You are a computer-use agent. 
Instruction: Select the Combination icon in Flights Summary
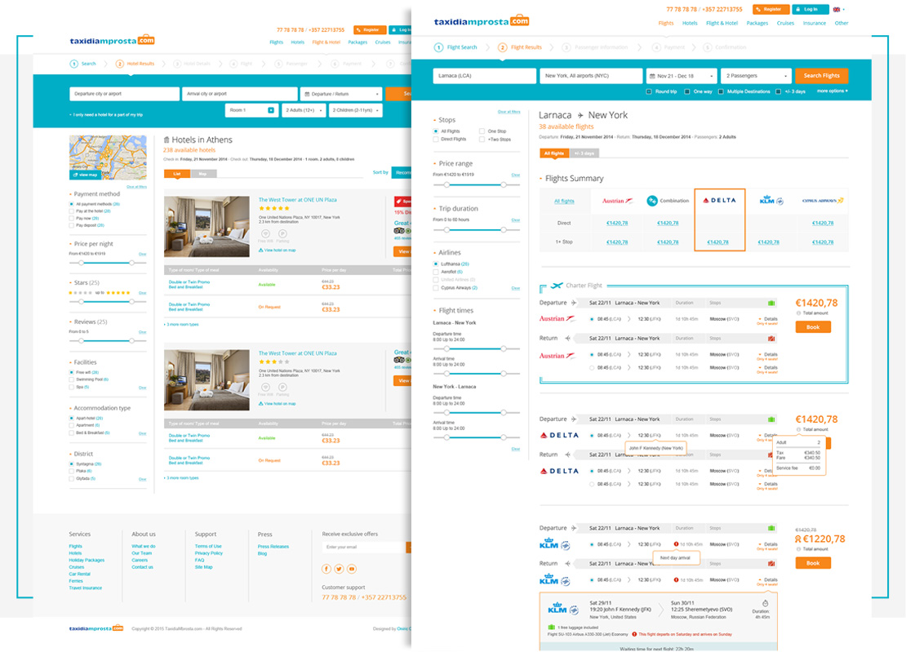coord(652,201)
